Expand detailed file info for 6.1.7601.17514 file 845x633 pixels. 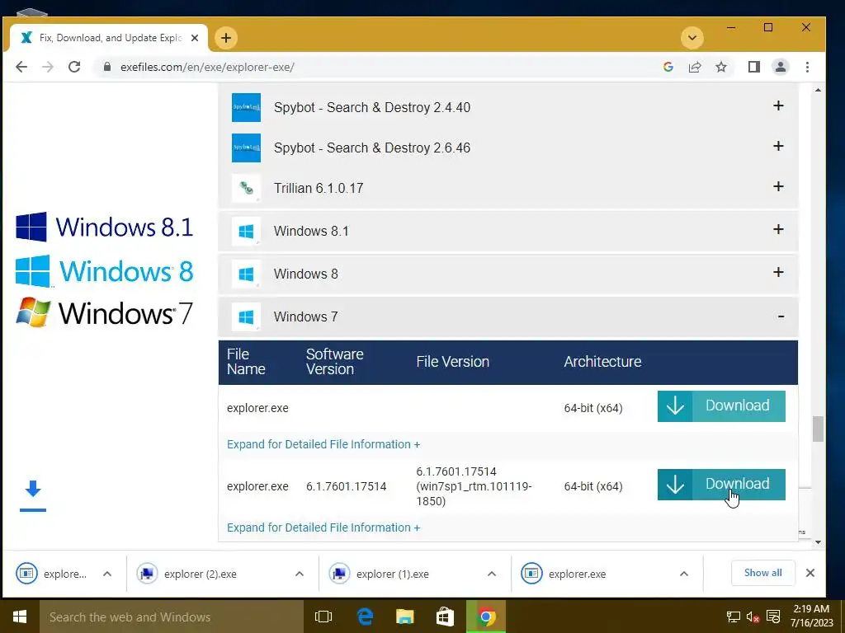323,527
